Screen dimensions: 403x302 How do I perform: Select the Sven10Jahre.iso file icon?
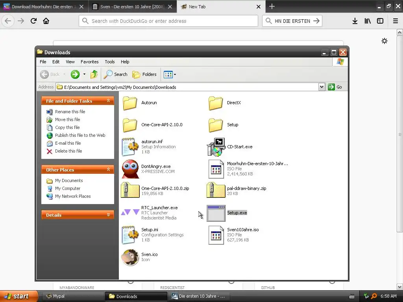[x=216, y=235]
